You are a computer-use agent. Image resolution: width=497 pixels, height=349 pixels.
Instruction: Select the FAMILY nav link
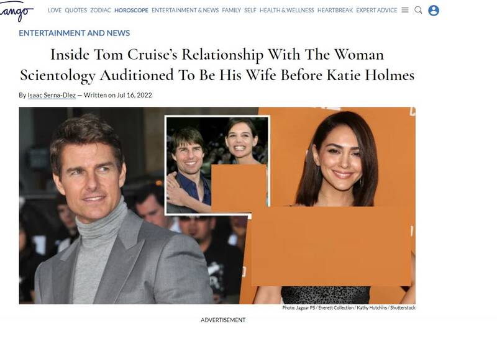tap(231, 10)
